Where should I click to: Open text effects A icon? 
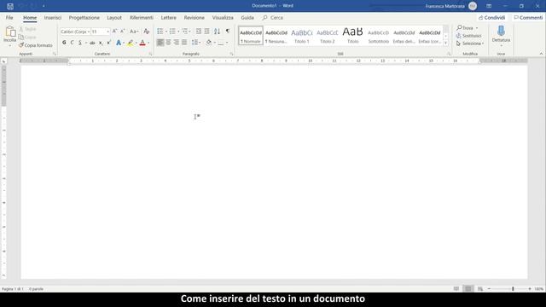[119, 43]
